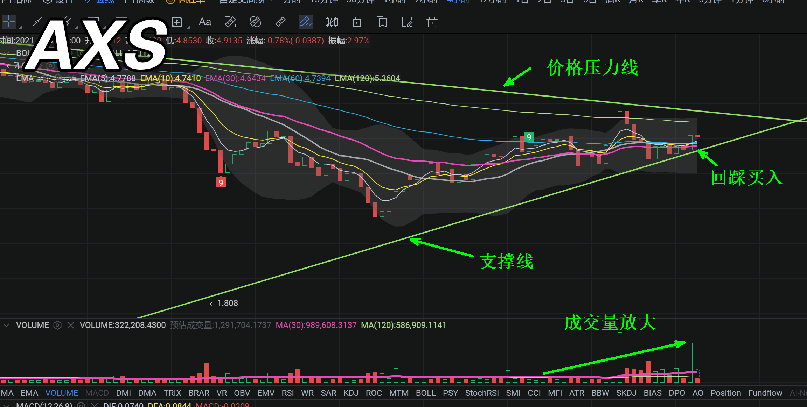Choose the StochRSI indicator tab
Image resolution: width=807 pixels, height=407 pixels.
pos(482,393)
